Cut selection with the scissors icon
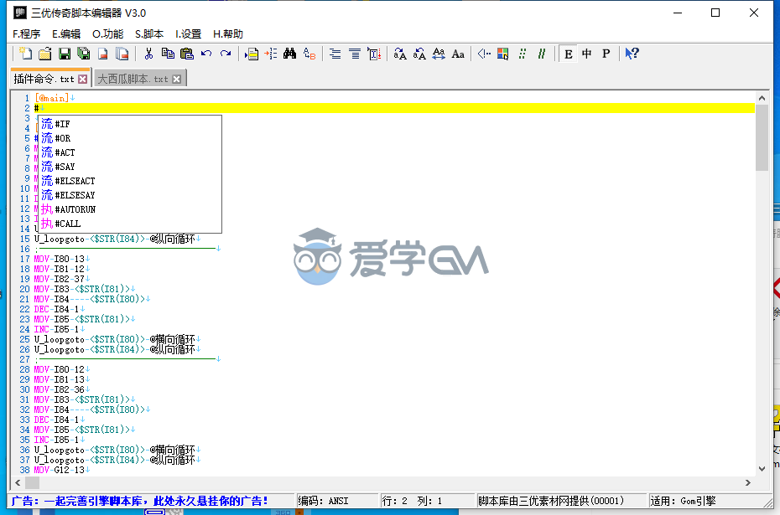Viewport: 780px width, 515px height. (x=148, y=54)
